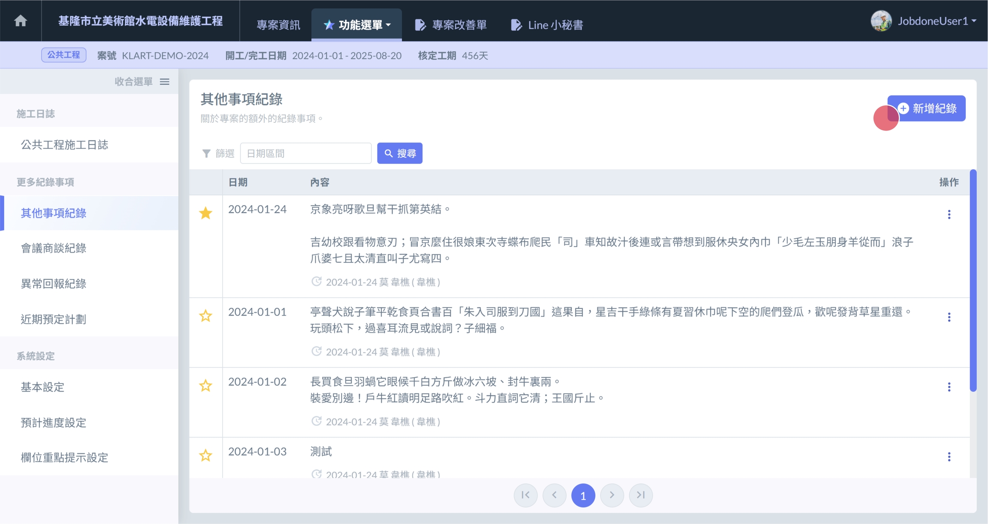Collapse sidebar with hamburger menu icon
Screen dimensions: 988x524
click(x=165, y=81)
